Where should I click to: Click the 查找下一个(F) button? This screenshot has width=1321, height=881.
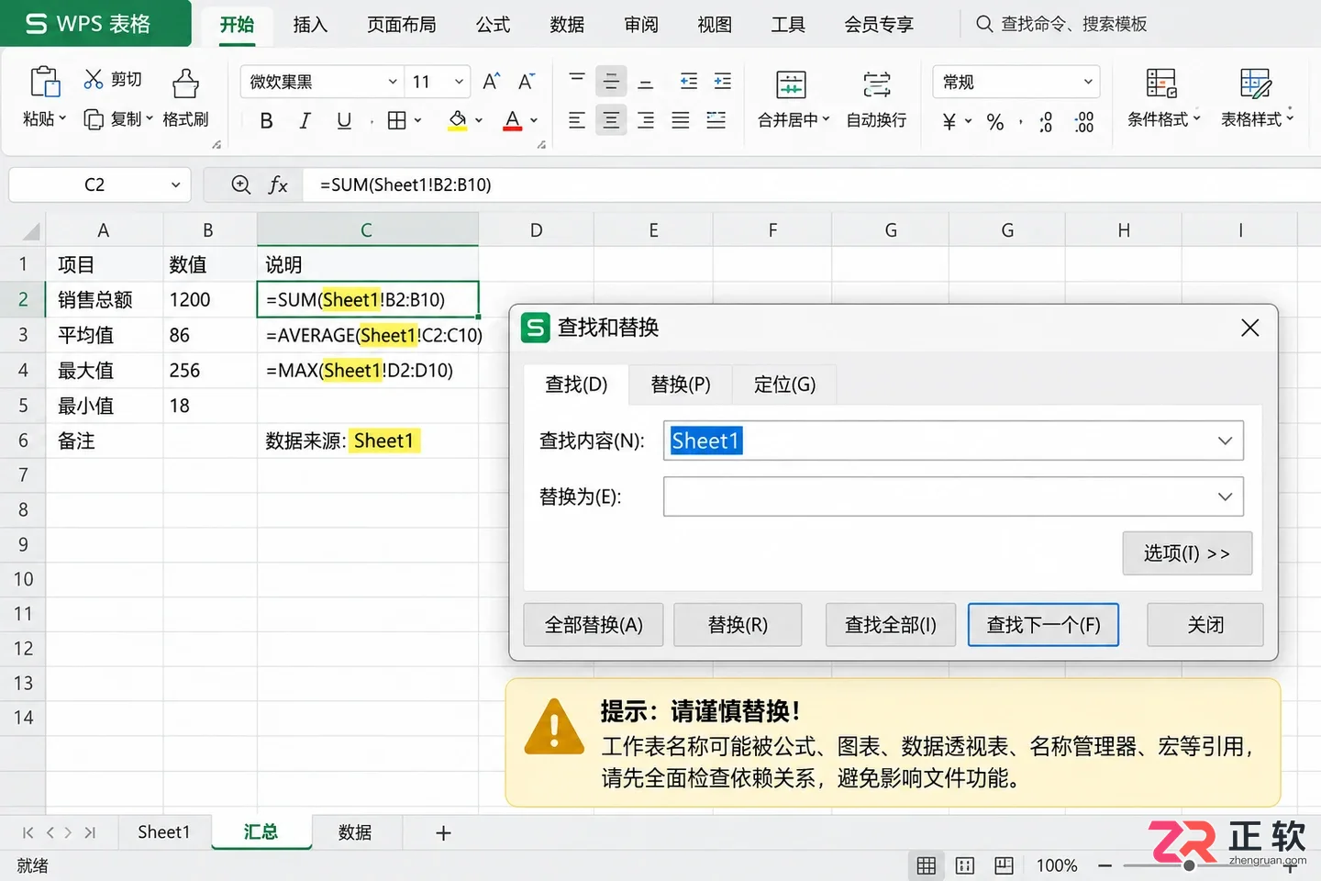click(x=1043, y=625)
